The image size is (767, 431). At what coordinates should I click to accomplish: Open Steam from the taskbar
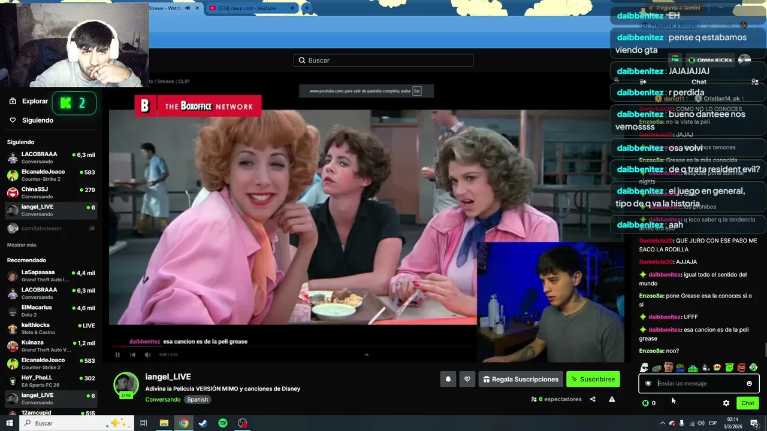(x=203, y=423)
